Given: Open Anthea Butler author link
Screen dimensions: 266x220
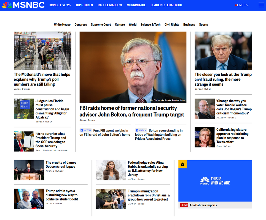Looking at the screenshot, I should (55, 171).
